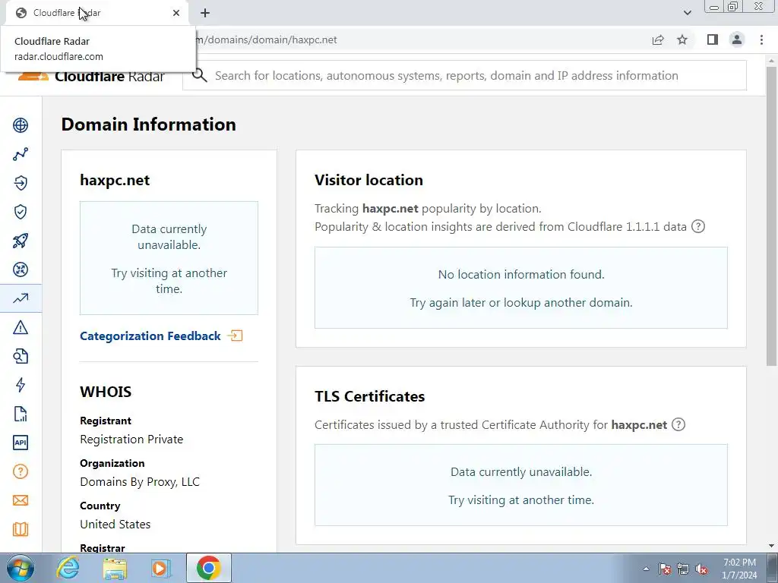Click the network tray icon
This screenshot has height=583, width=778.
tap(683, 569)
